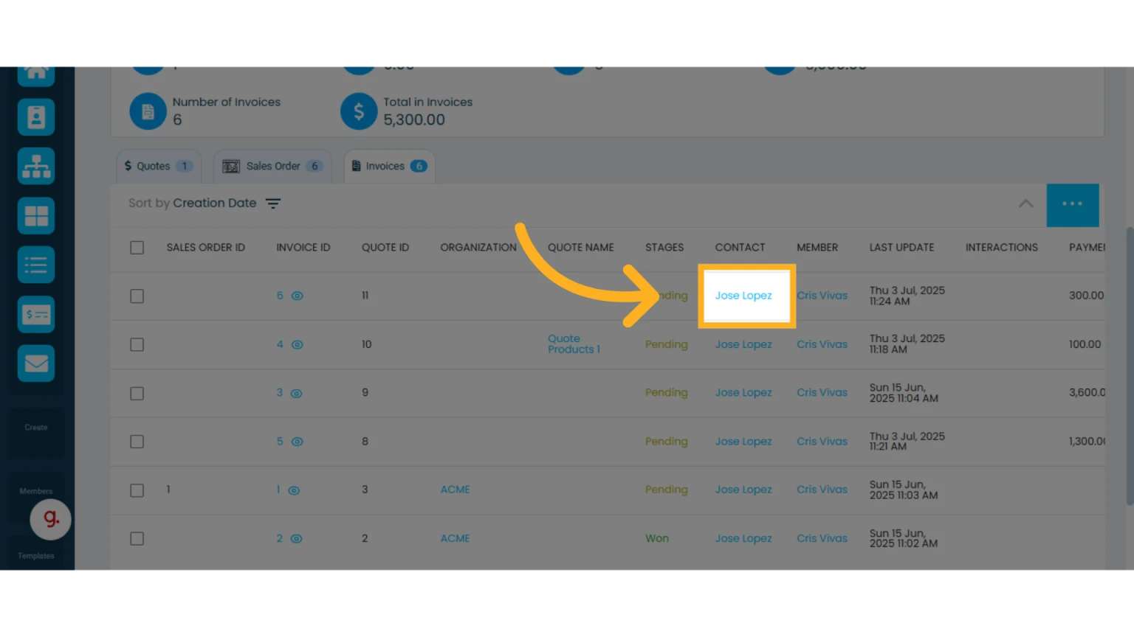Open the organization chart sidebar icon

tap(36, 166)
